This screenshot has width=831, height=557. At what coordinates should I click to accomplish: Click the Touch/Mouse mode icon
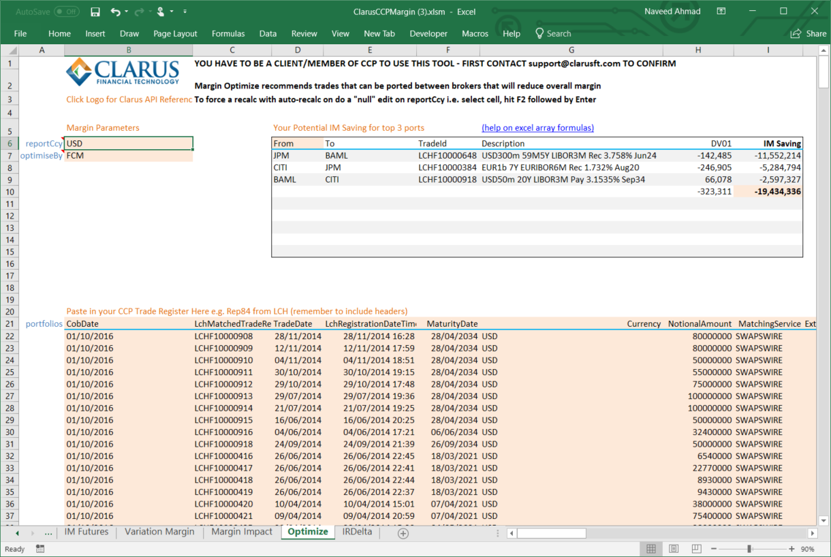click(160, 12)
